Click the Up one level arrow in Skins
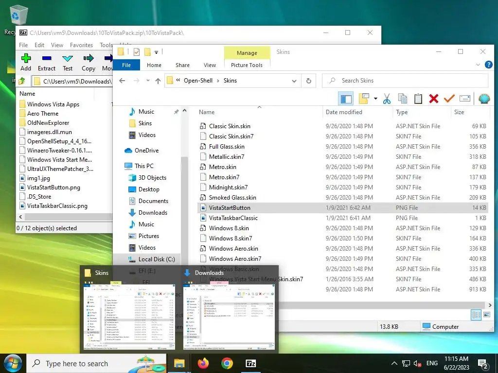The image size is (498, 373). [158, 81]
